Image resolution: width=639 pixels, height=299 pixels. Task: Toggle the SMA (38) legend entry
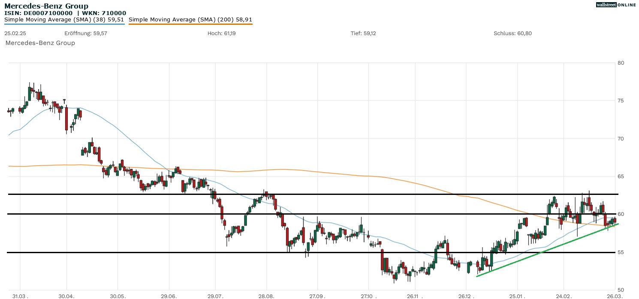pyautogui.click(x=64, y=19)
